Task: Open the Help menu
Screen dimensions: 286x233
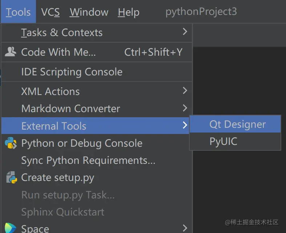Action: click(x=129, y=12)
